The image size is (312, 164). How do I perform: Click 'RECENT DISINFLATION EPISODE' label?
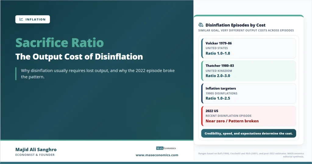point(229,116)
